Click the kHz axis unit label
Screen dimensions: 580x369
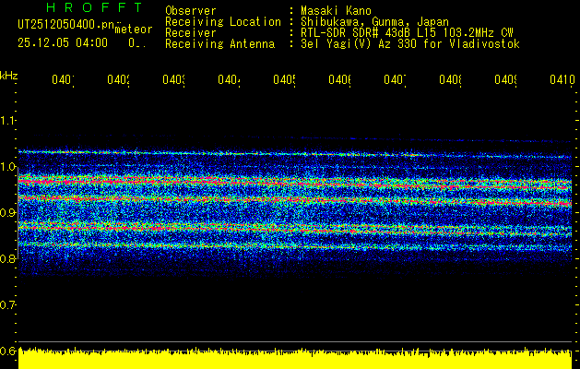point(9,76)
